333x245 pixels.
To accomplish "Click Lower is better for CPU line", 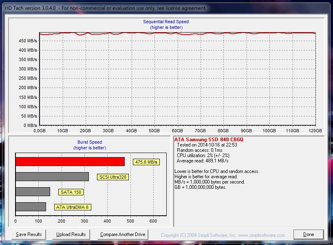I will (x=216, y=171).
